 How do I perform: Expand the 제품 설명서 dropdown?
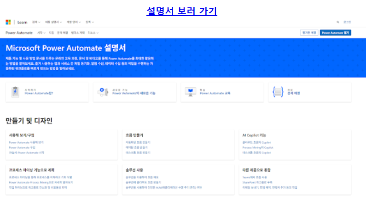tap(53, 22)
